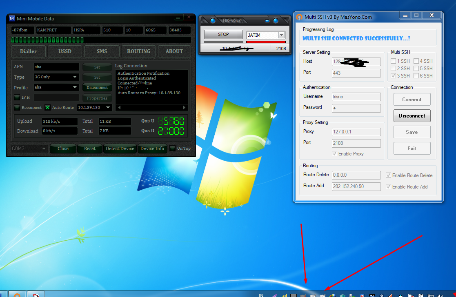The height and width of the screenshot is (297, 456).
Task: Click the Host field in Server Setting
Action: (356, 62)
